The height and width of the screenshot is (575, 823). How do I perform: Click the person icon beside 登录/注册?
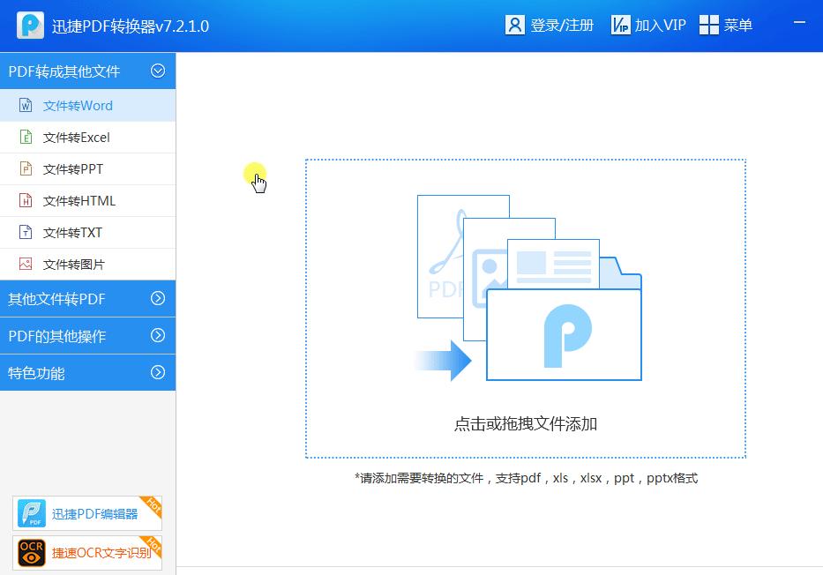click(x=515, y=24)
